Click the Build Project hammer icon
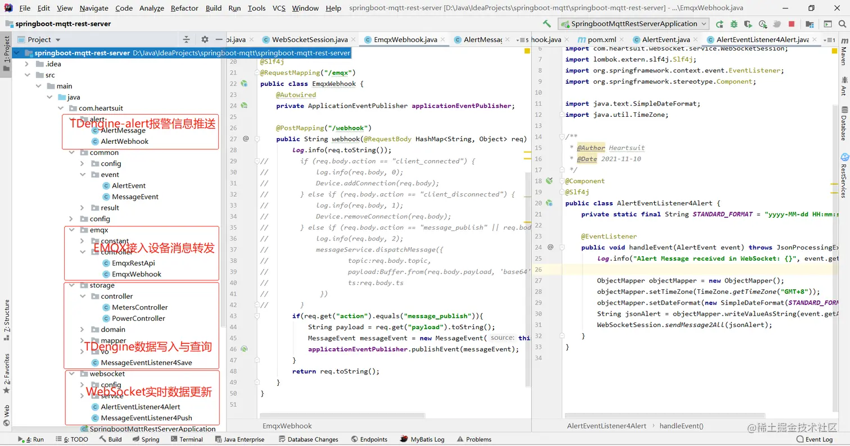The height and width of the screenshot is (446, 850). 546,24
